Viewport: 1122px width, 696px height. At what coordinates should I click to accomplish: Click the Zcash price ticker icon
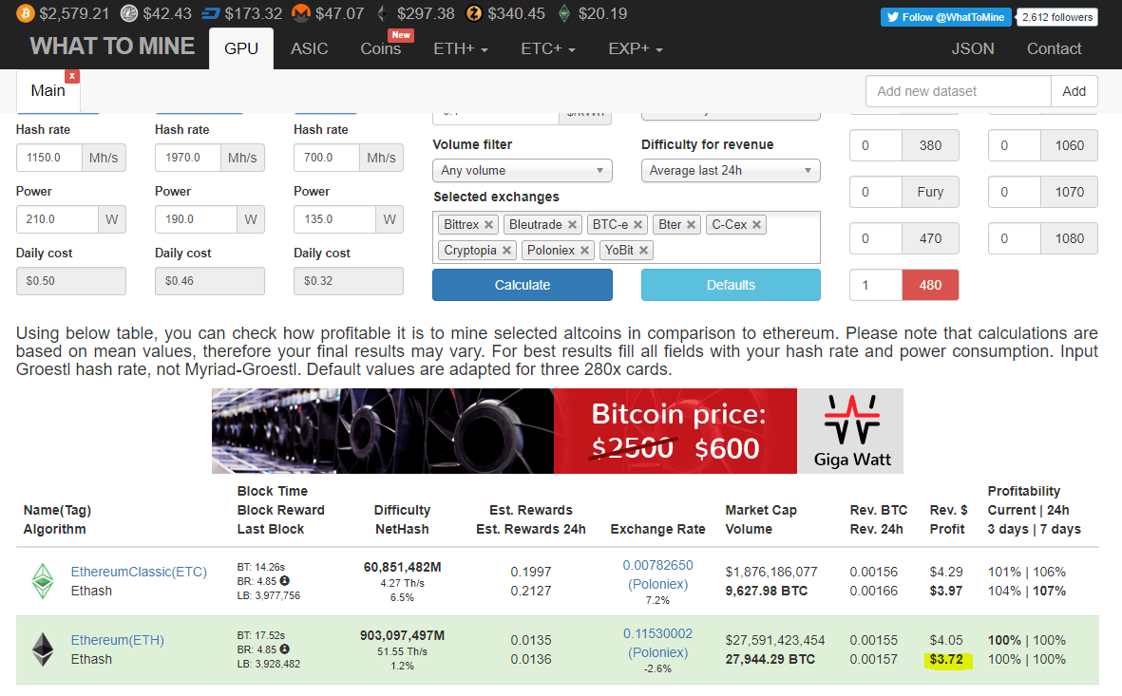474,13
